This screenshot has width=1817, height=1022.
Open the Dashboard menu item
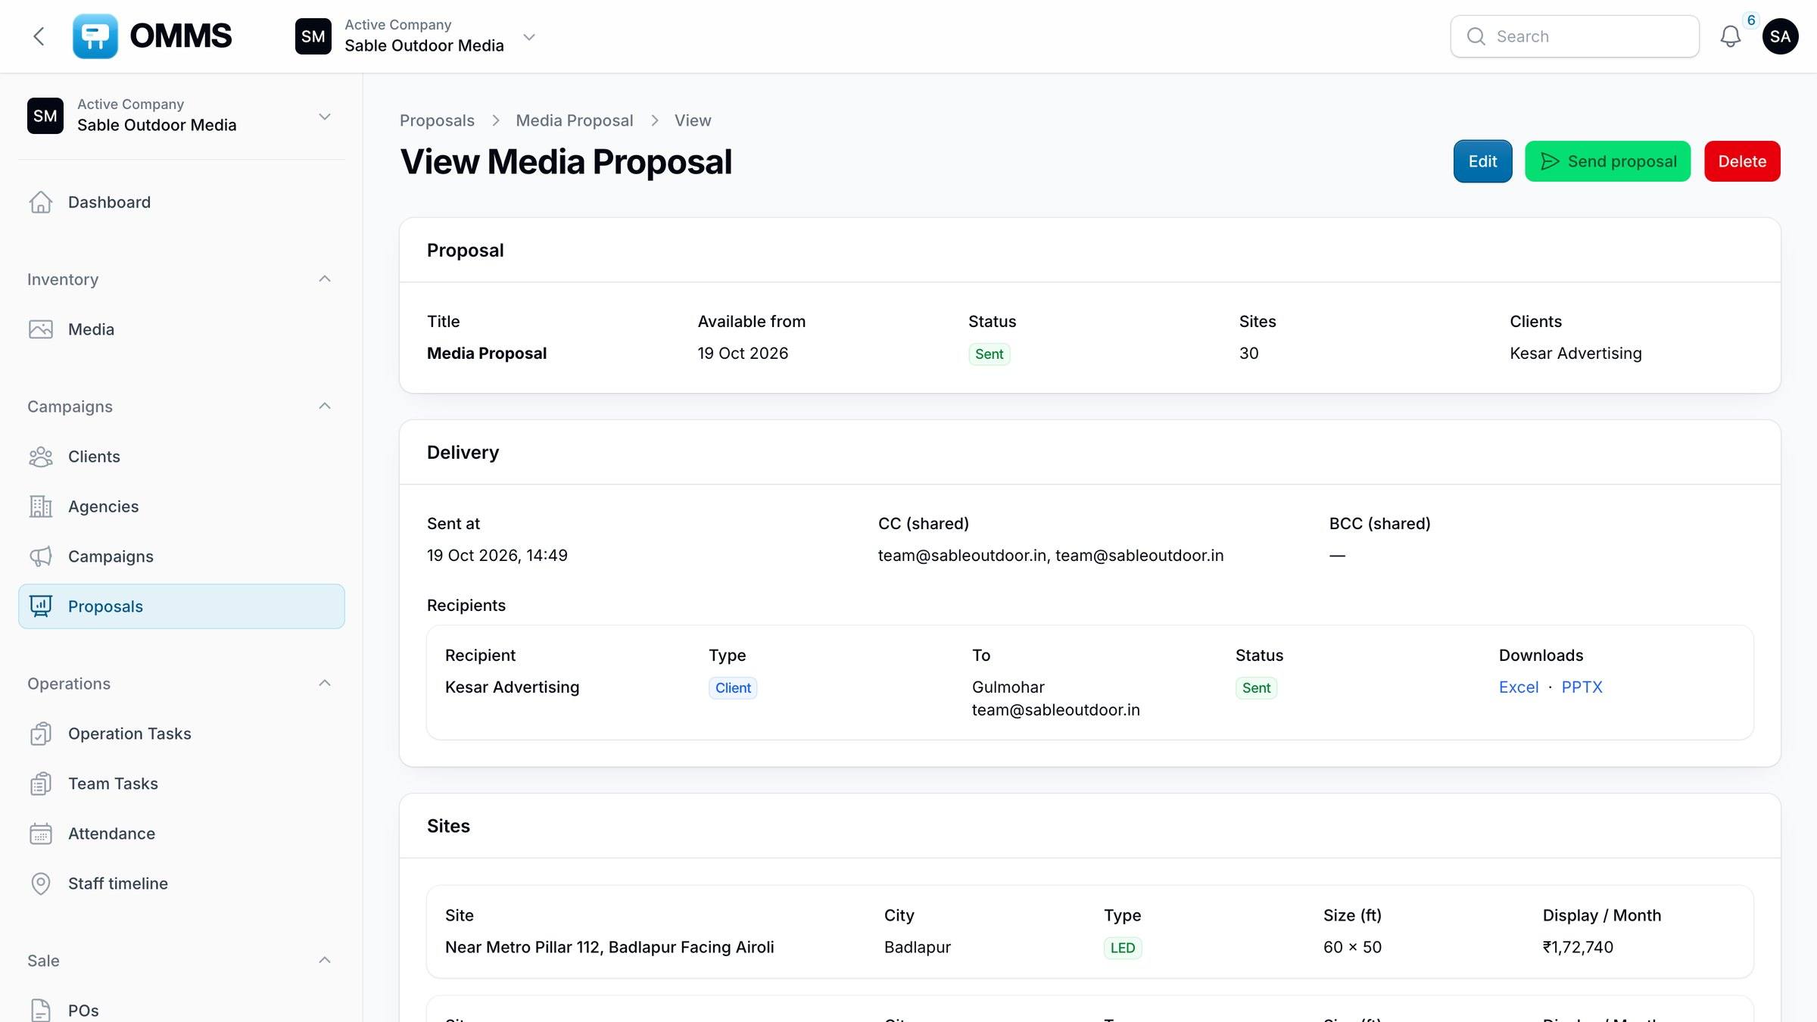[182, 202]
